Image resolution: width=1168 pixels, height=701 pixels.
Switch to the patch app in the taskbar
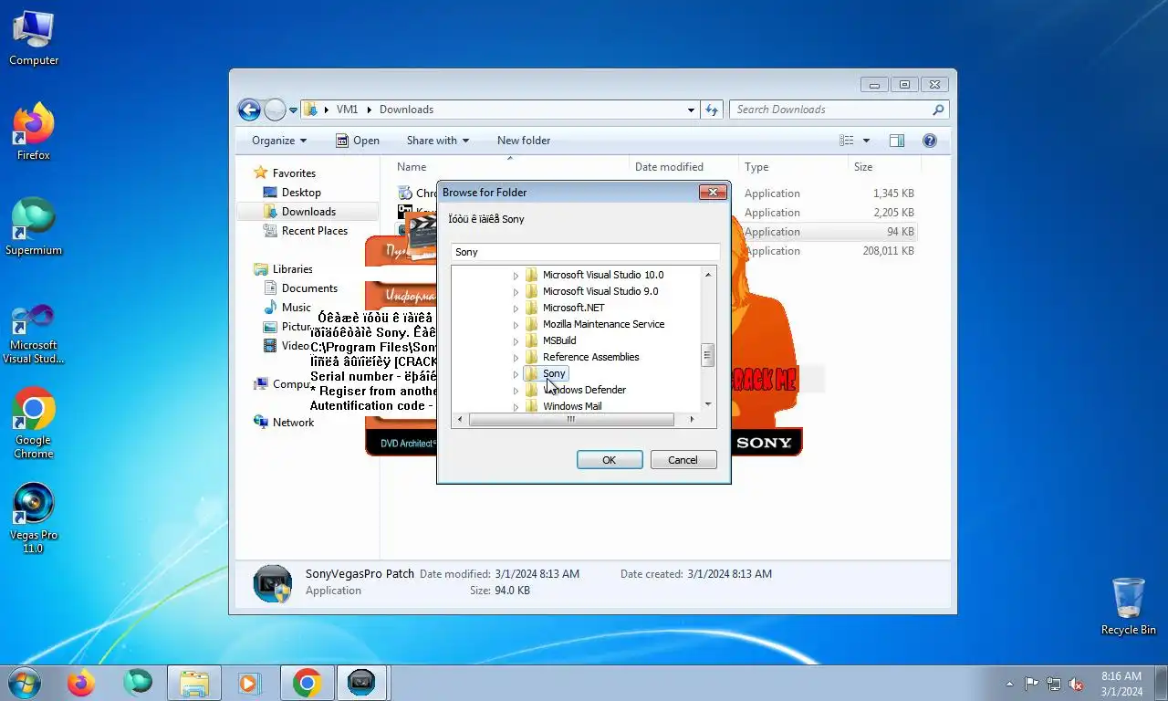362,683
